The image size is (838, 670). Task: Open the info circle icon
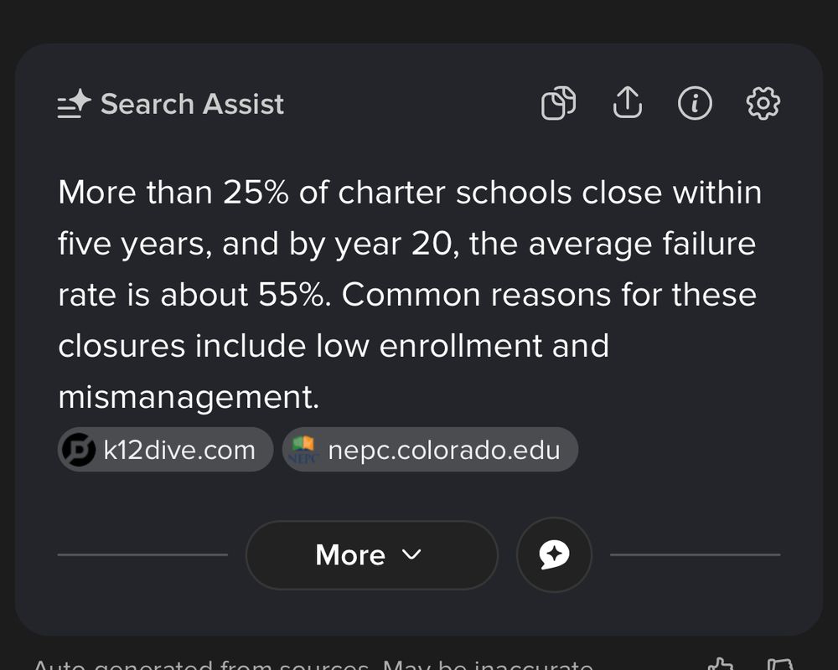click(x=695, y=102)
